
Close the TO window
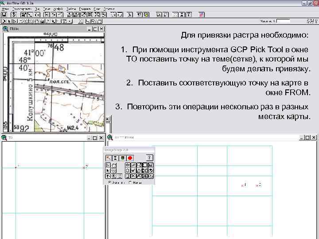click(x=101, y=138)
